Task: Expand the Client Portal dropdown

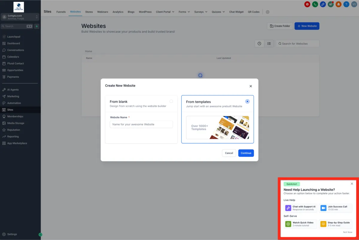Action: [165, 12]
